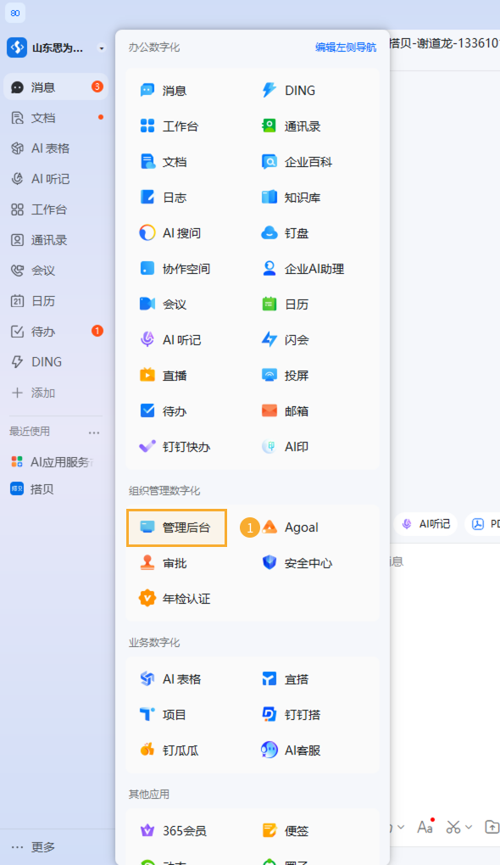The width and height of the screenshot is (500, 865).
Task: Open 日历 in the popup panel
Action: point(285,304)
